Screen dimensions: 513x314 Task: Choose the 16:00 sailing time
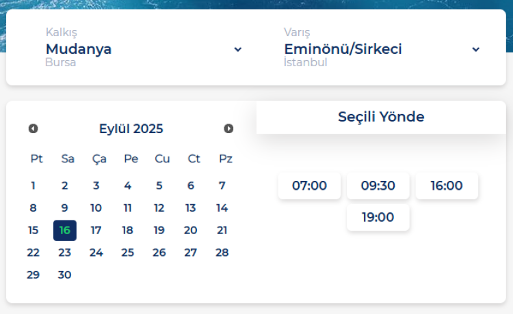447,186
